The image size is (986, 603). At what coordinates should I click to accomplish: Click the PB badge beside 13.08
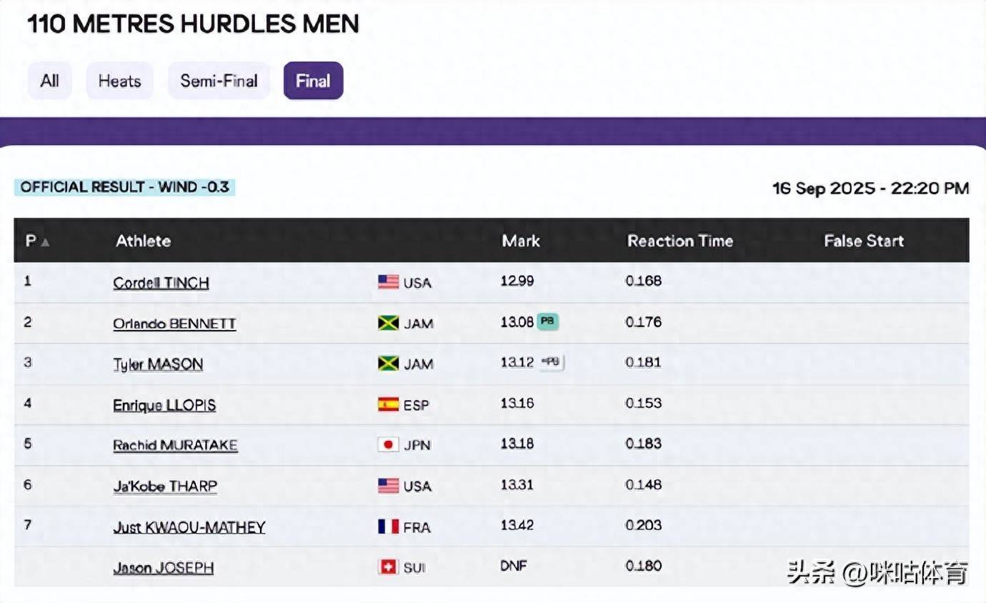coord(547,322)
